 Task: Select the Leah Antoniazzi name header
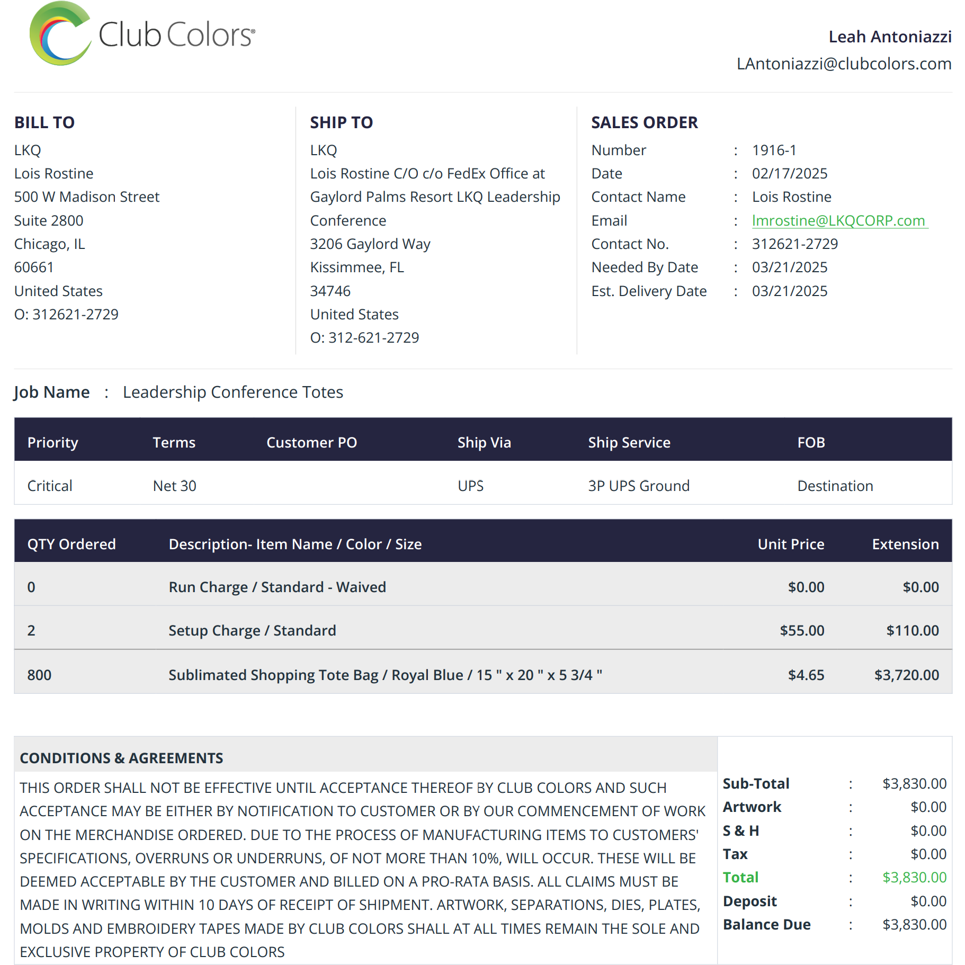(890, 37)
